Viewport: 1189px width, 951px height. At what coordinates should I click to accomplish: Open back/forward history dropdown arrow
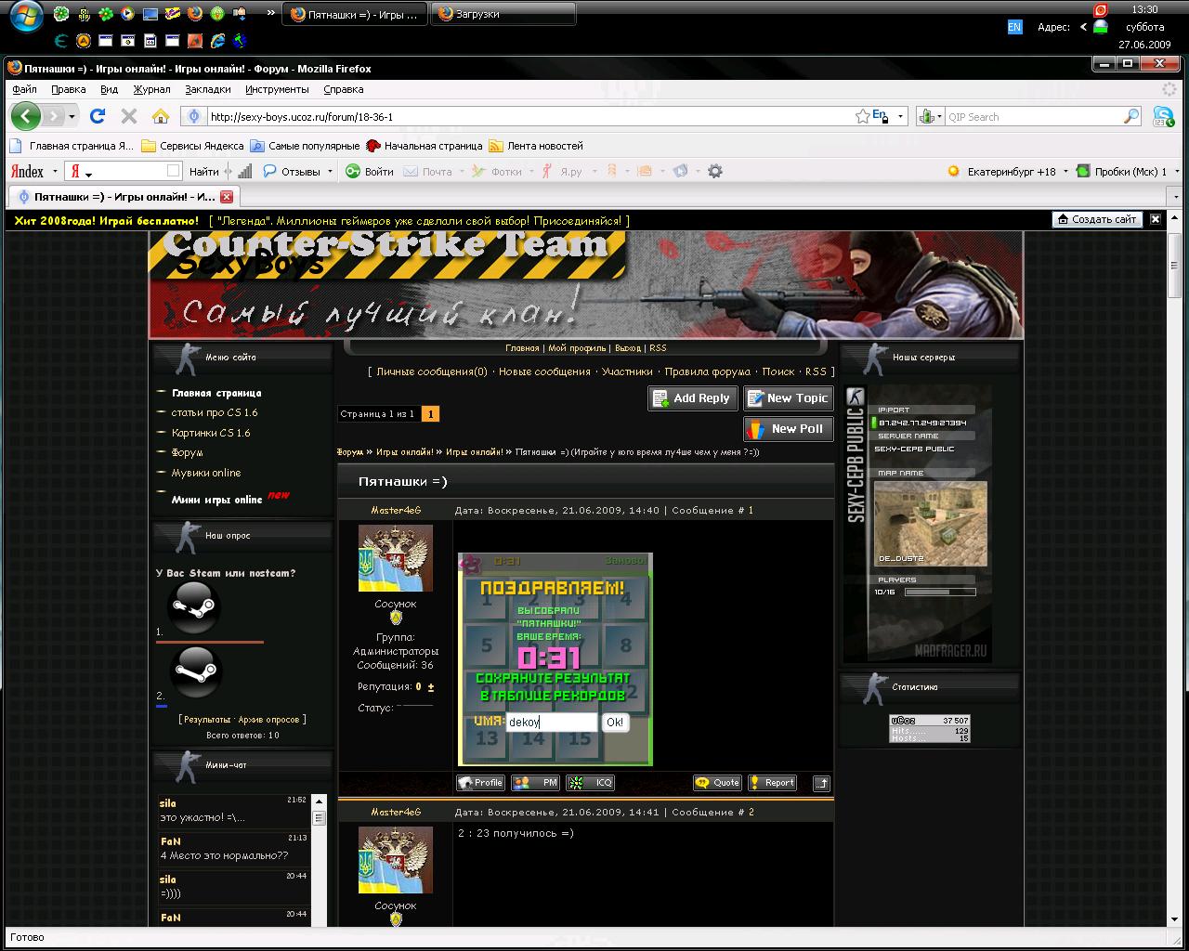(x=72, y=117)
